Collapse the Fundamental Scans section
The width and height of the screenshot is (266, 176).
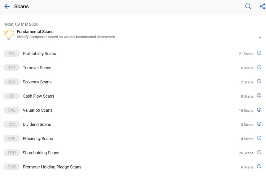[260, 38]
